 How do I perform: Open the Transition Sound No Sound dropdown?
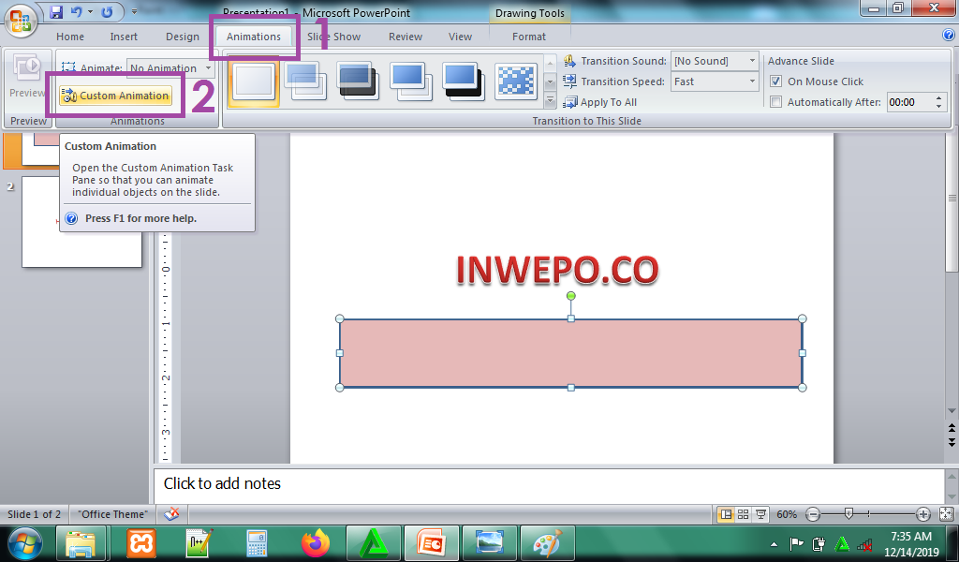click(715, 61)
